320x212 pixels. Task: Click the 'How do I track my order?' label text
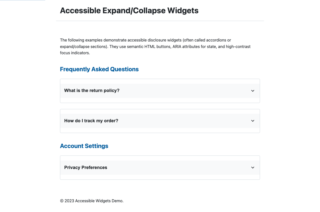[91, 121]
